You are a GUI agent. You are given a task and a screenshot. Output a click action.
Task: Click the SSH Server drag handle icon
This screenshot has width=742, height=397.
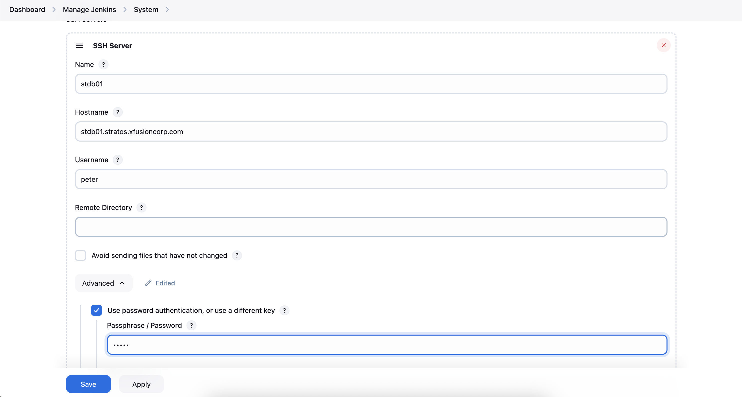[79, 46]
